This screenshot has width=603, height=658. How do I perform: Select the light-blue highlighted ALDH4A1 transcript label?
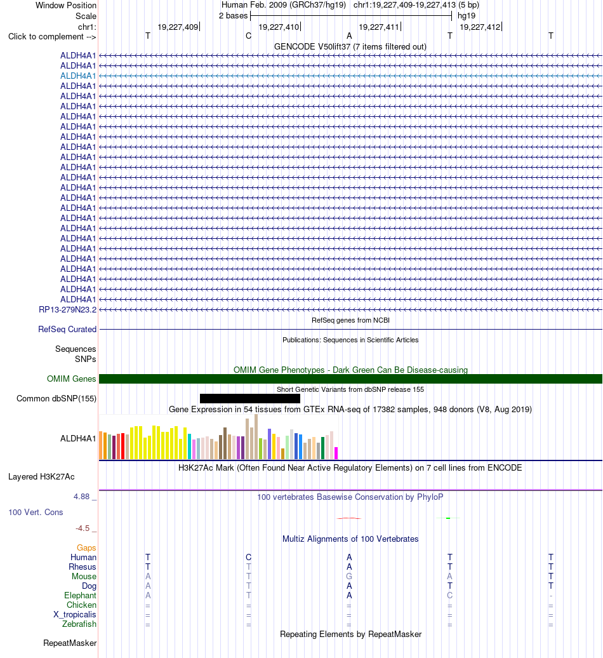(78, 76)
